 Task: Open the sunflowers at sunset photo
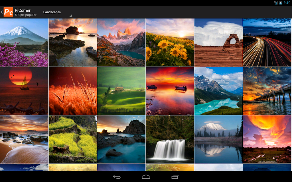click(170, 42)
